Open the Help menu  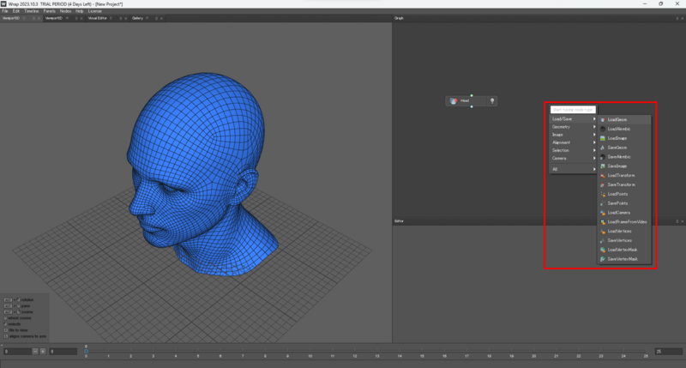(79, 11)
